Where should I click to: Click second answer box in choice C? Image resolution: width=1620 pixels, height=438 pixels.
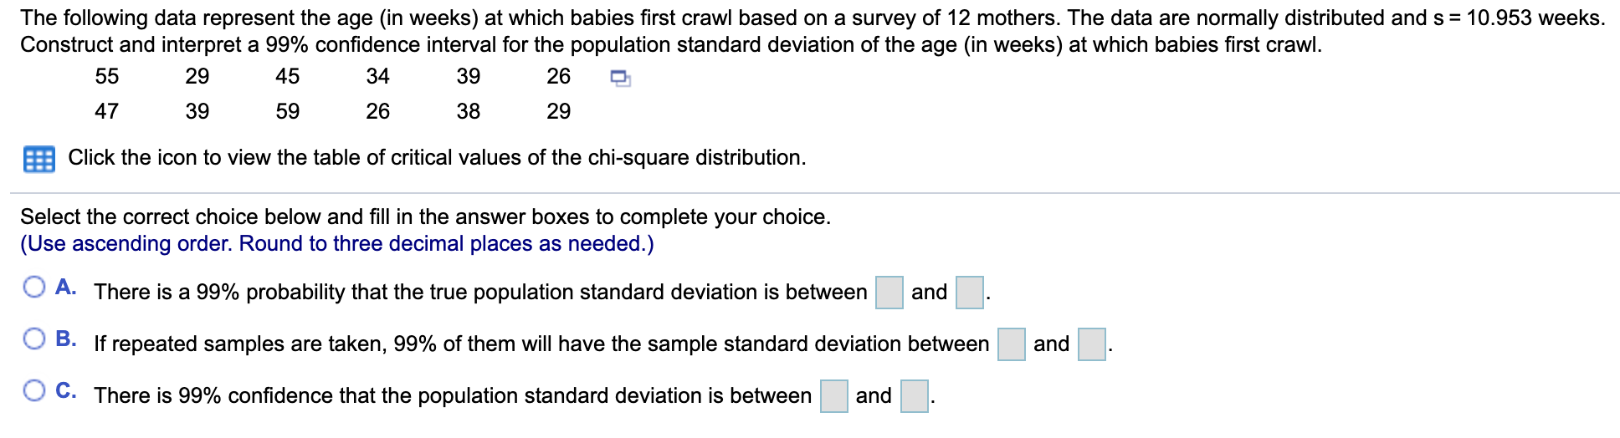coord(915,396)
